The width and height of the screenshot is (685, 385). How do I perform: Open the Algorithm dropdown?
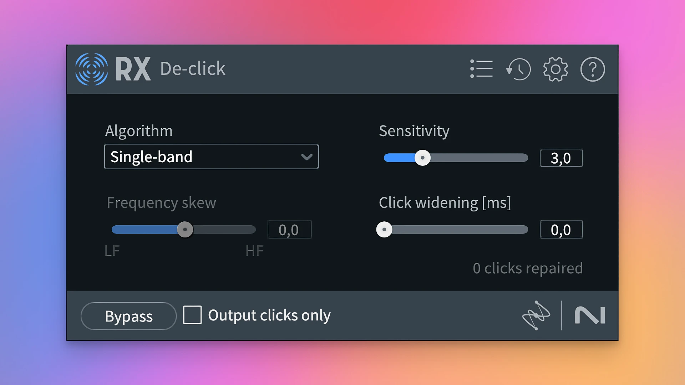[x=212, y=156]
